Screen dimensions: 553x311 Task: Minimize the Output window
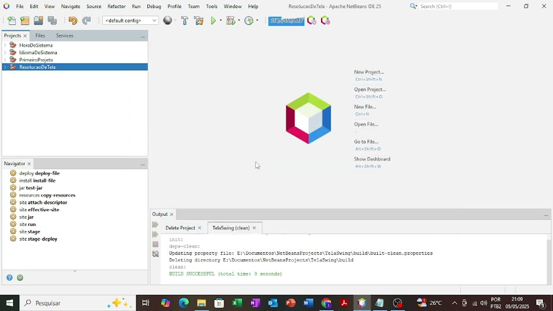click(546, 215)
